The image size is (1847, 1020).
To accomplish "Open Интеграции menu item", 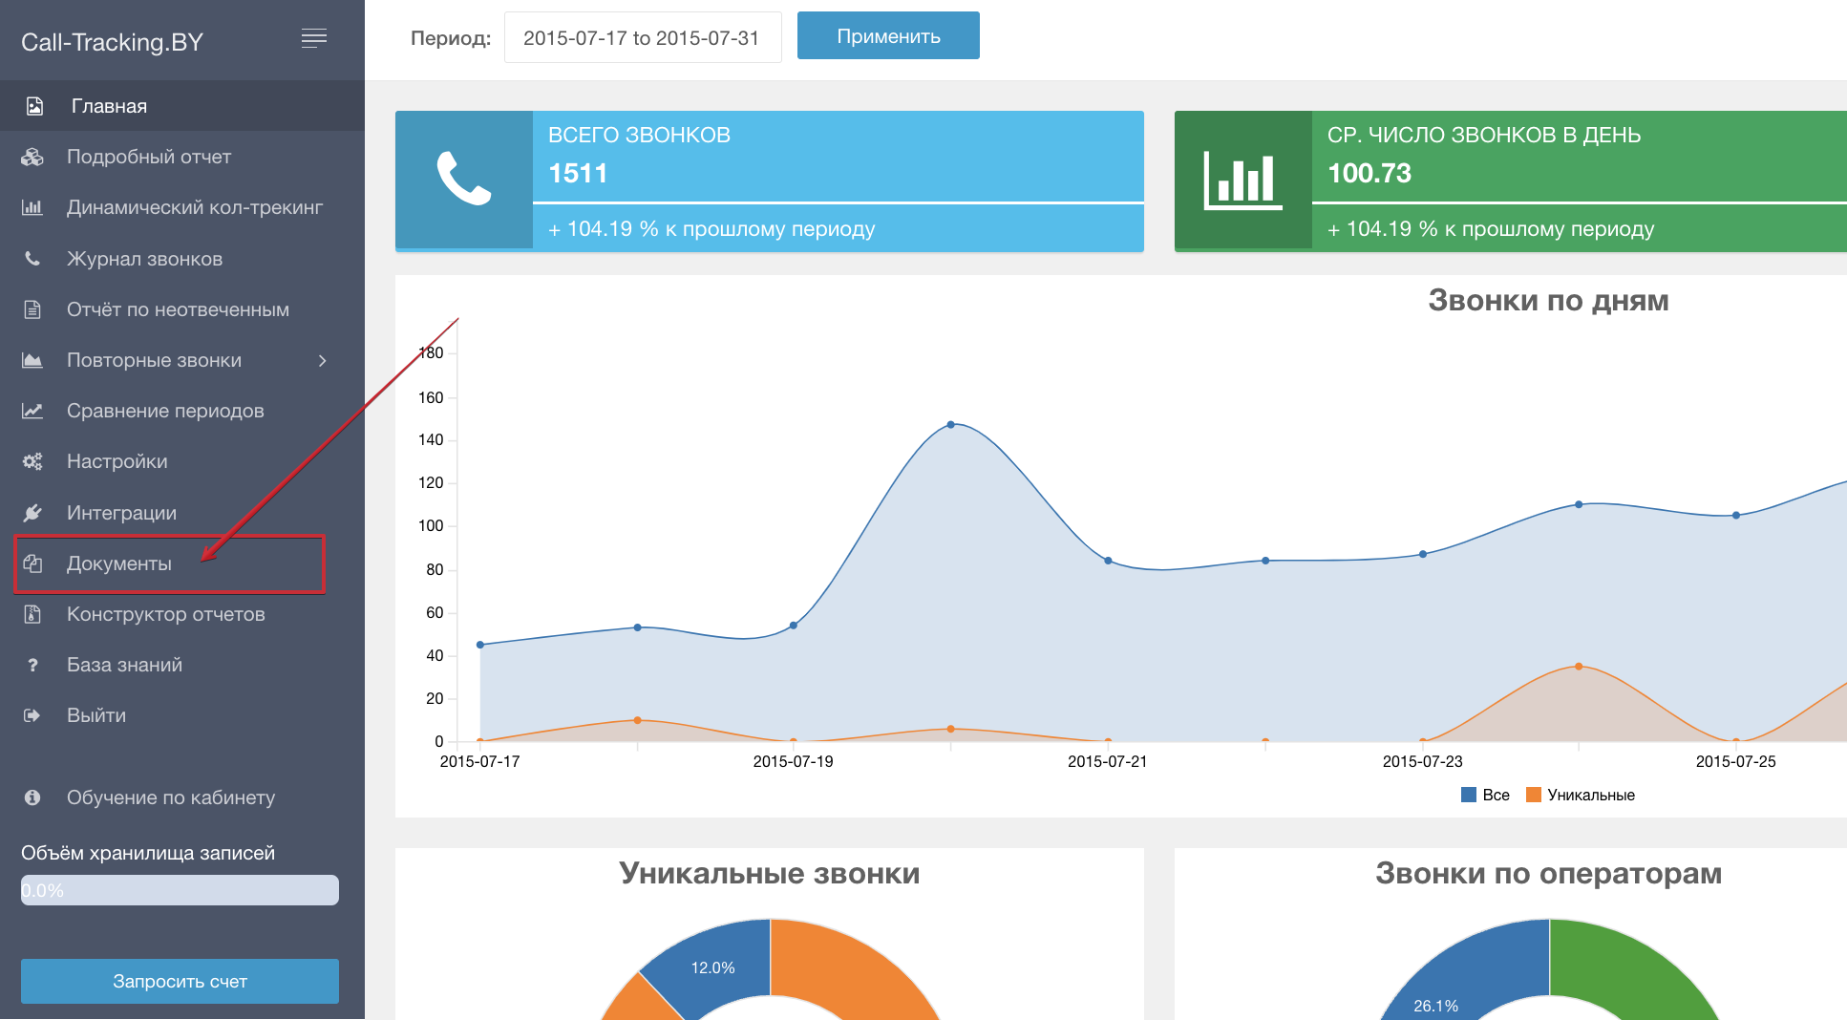I will (x=182, y=513).
